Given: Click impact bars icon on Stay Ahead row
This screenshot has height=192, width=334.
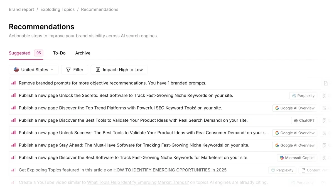Looking at the screenshot, I should 13,145.
